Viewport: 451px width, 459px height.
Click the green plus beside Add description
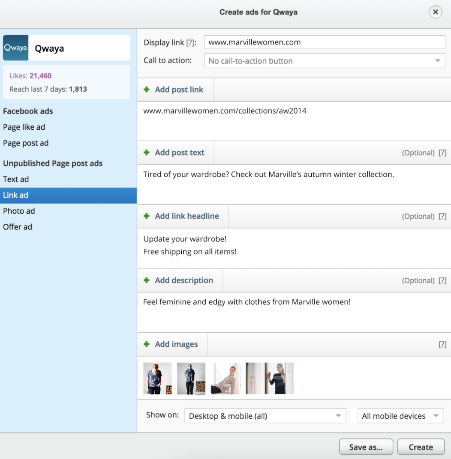tap(147, 280)
